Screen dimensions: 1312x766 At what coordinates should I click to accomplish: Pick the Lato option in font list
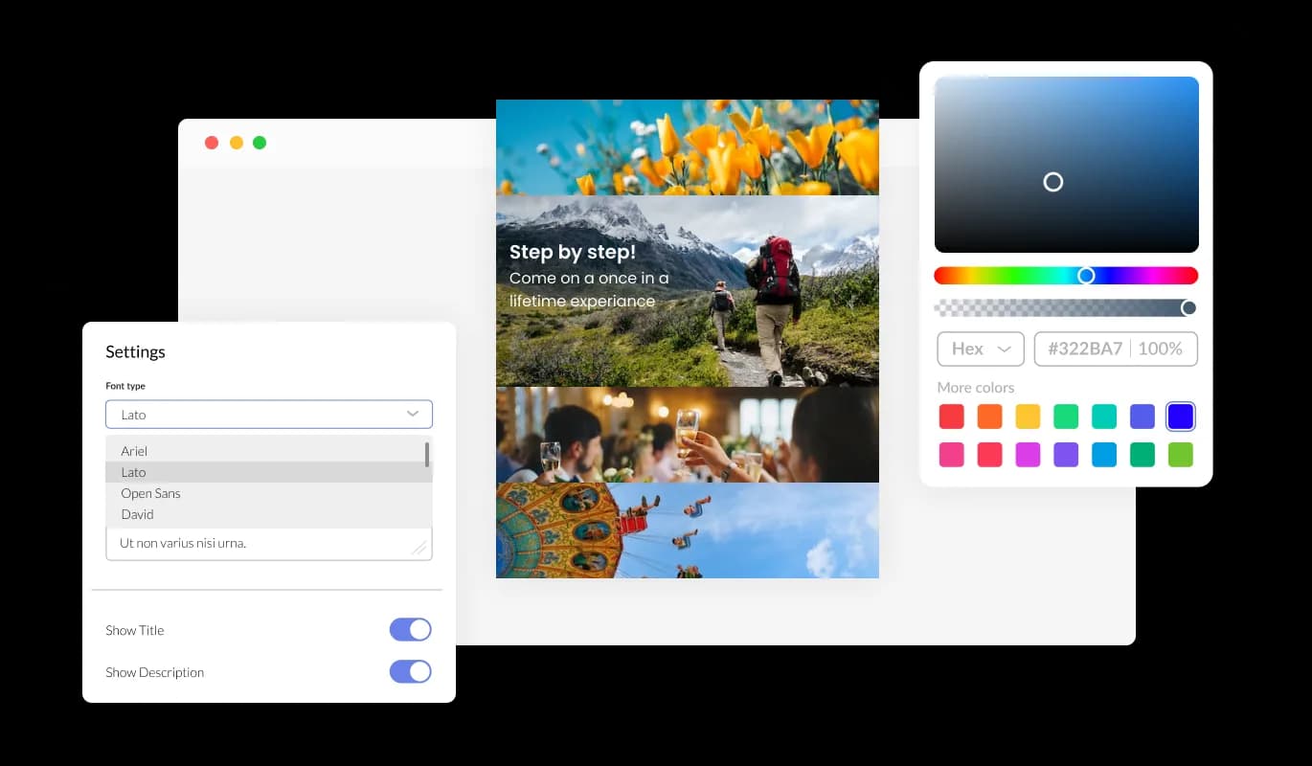133,472
